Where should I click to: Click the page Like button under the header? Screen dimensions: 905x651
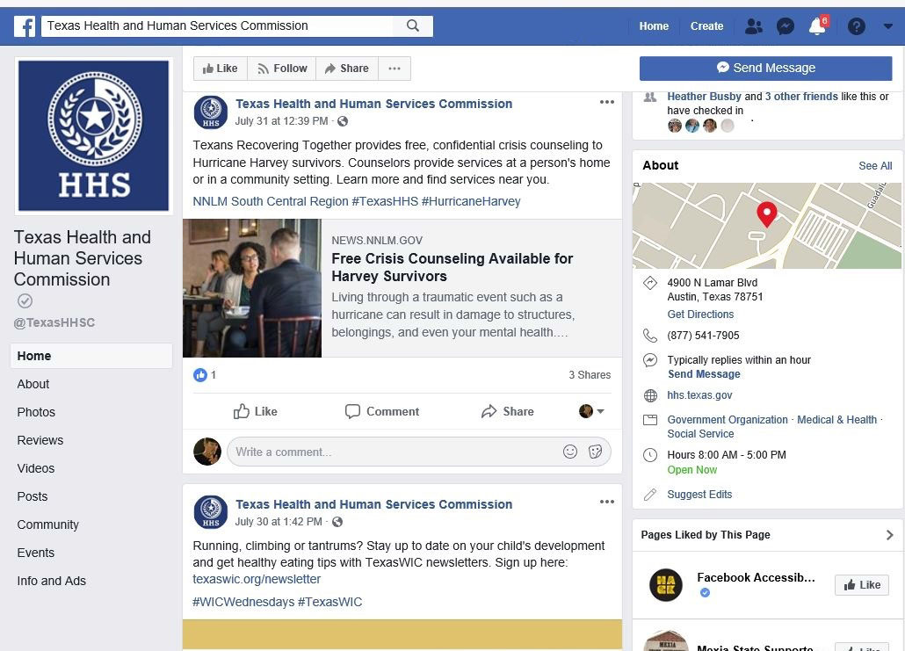(x=220, y=69)
